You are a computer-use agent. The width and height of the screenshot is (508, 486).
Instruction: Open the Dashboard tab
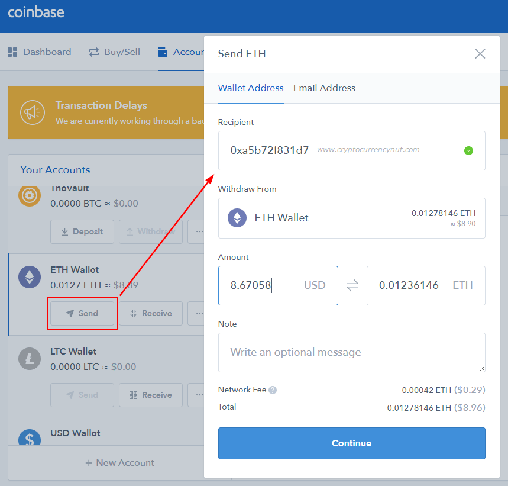click(x=39, y=52)
